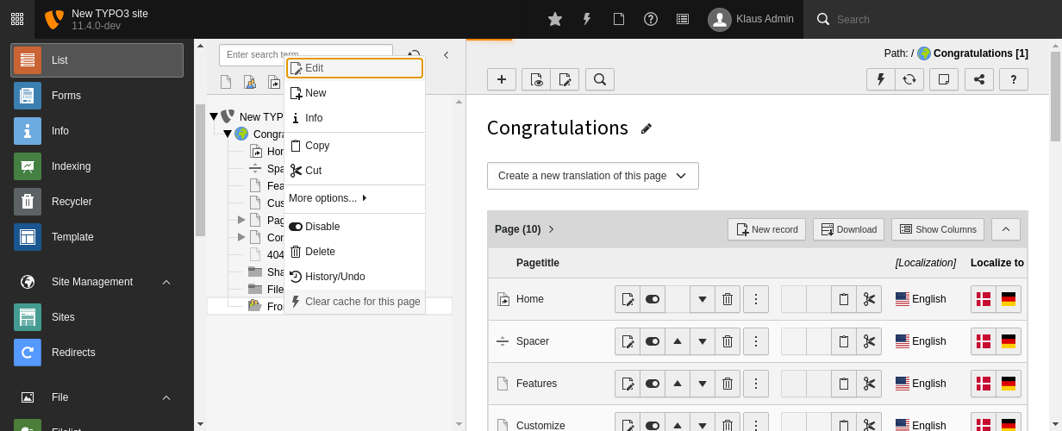Click the search magnifier button in page toolbar
The image size is (1062, 431).
point(600,79)
